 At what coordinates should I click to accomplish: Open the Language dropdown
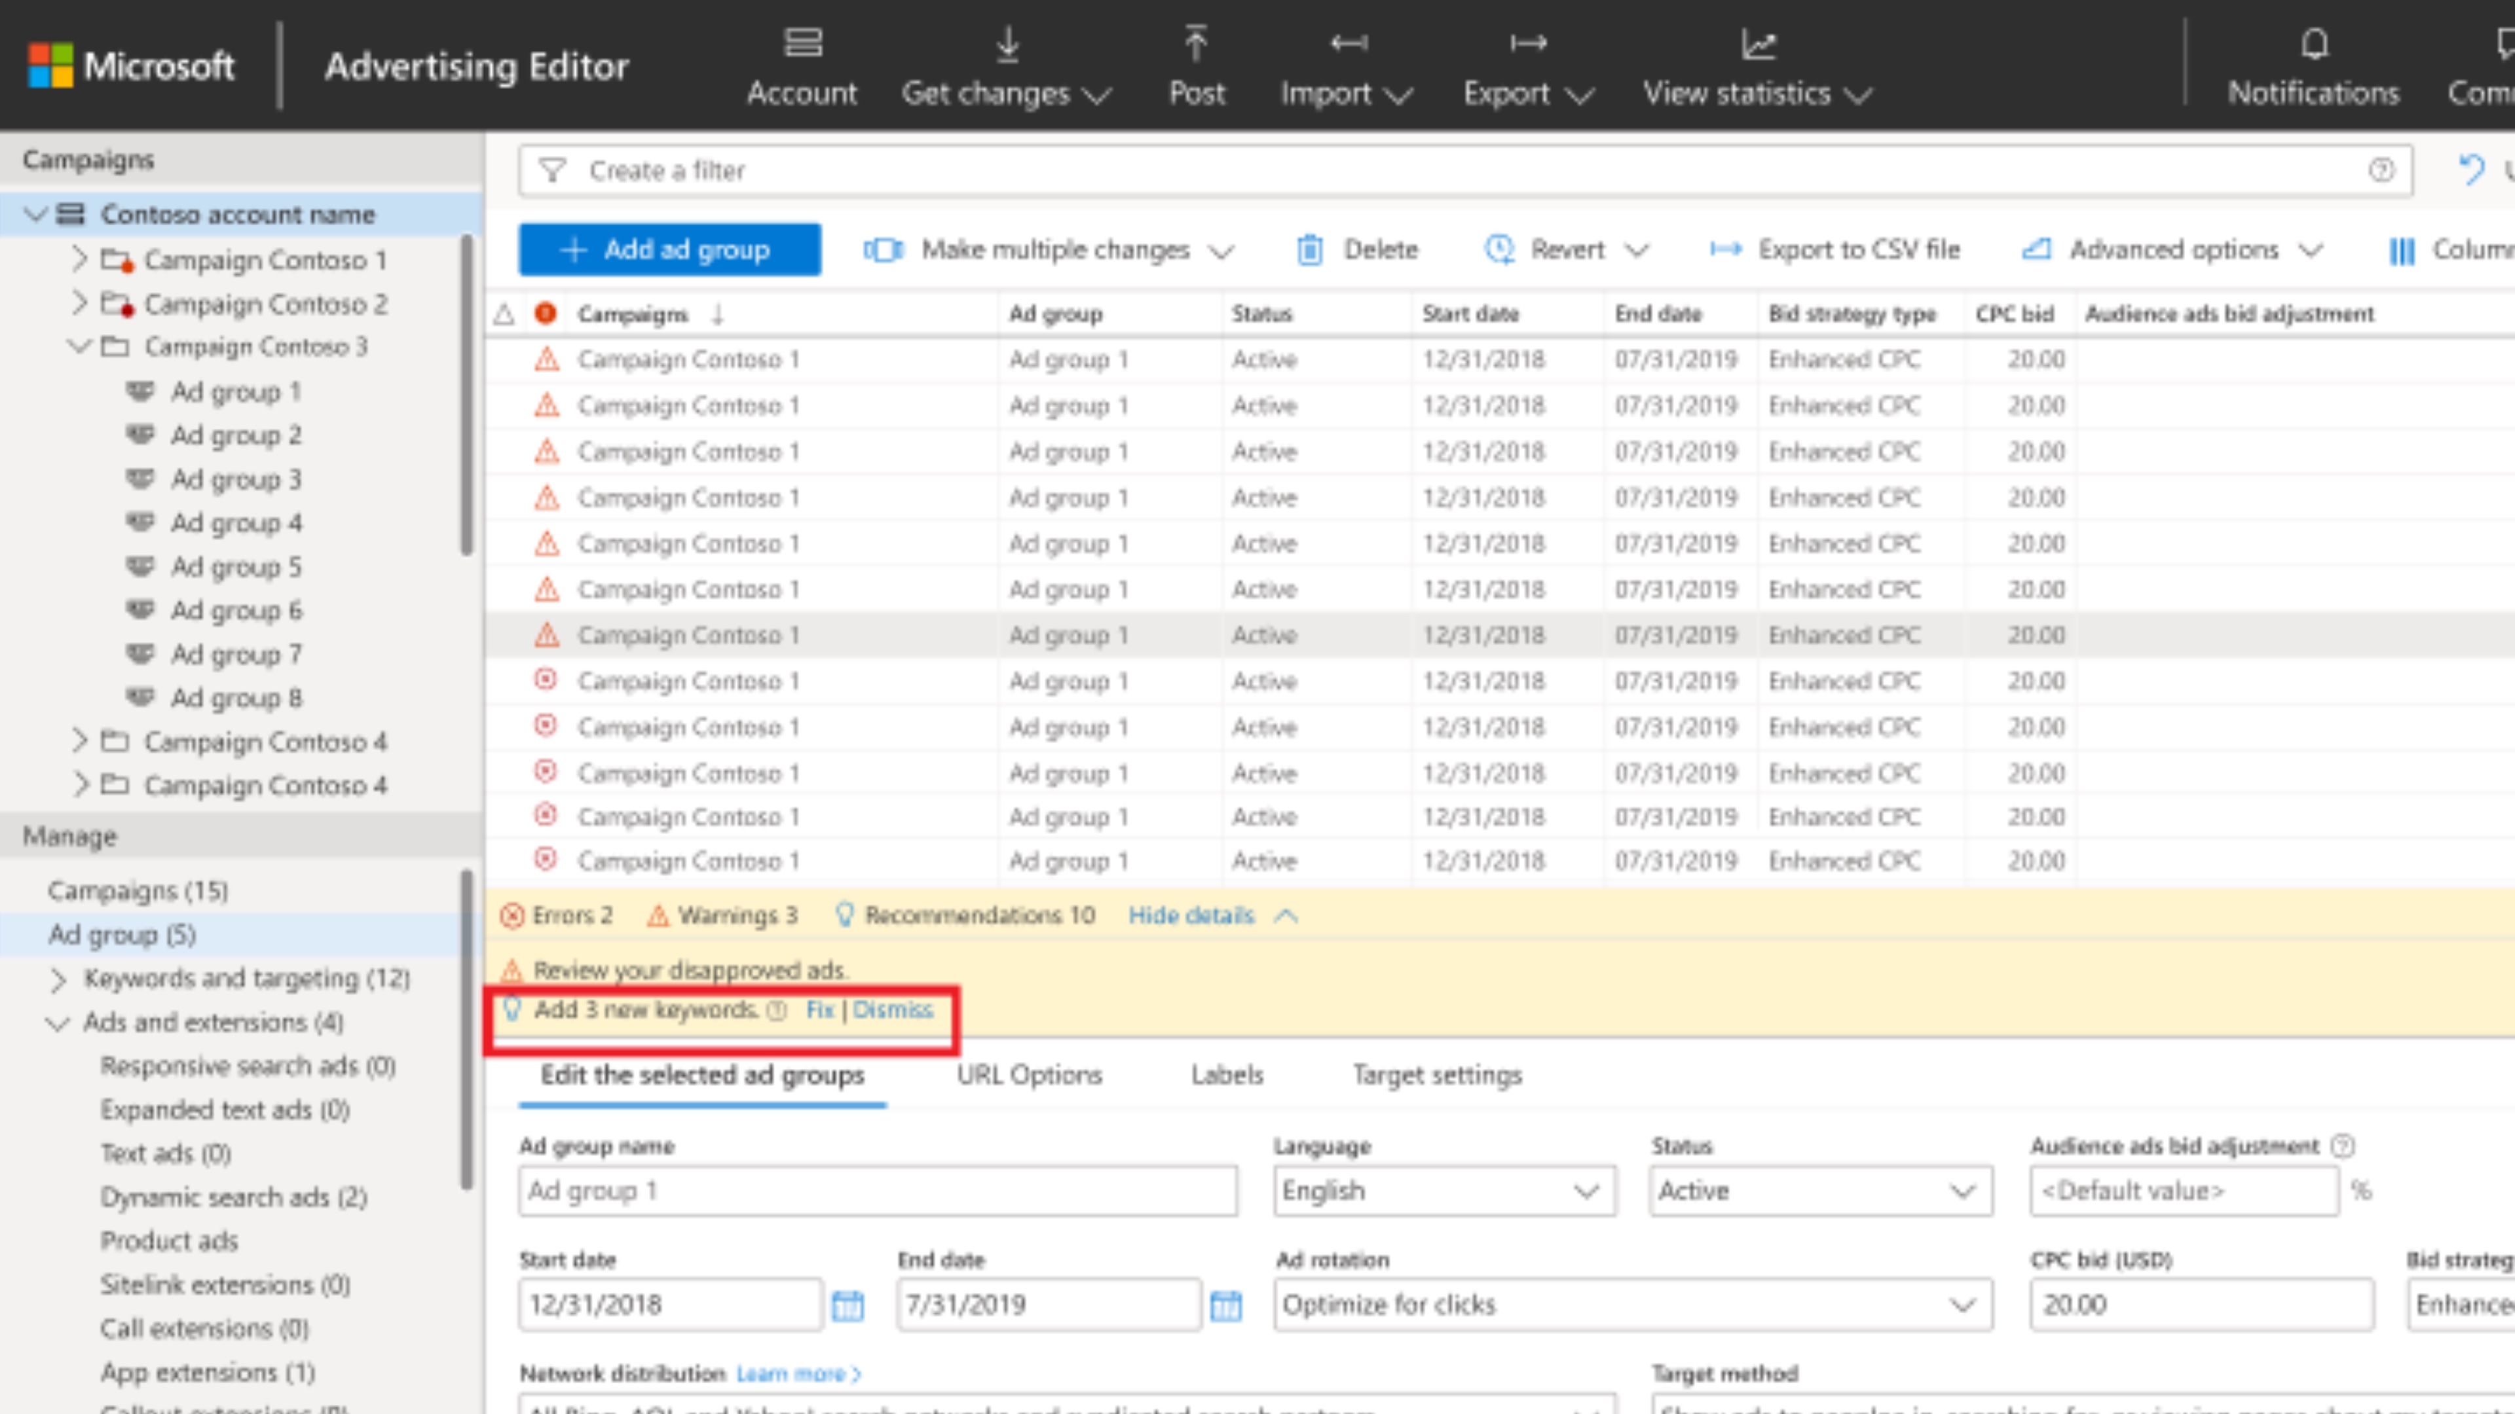click(x=1444, y=1191)
